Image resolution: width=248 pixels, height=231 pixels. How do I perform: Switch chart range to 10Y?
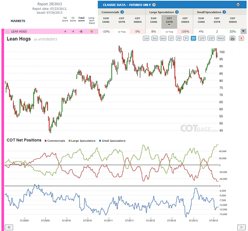click(x=202, y=38)
